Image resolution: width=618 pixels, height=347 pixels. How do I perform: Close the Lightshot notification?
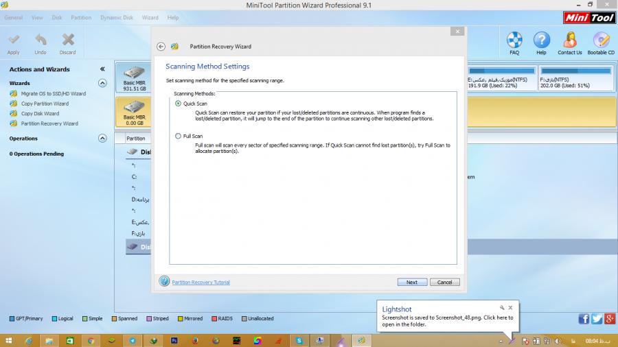(510, 308)
